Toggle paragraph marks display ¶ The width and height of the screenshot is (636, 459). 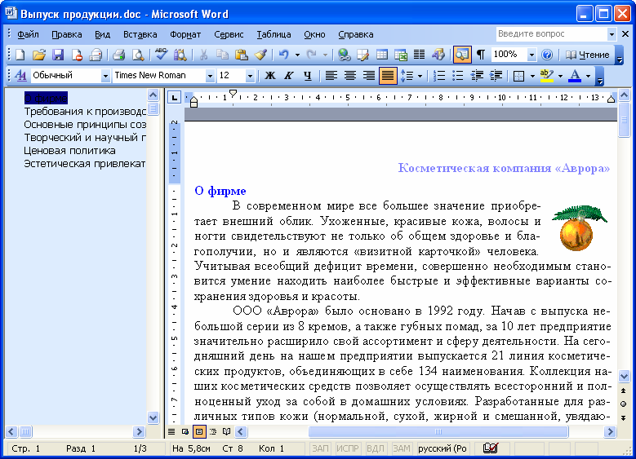(x=481, y=55)
